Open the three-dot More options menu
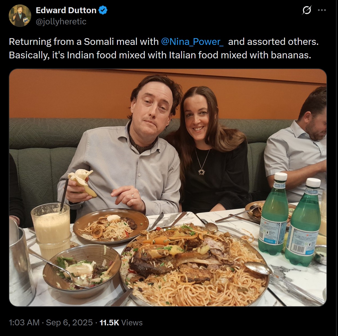 tap(322, 10)
